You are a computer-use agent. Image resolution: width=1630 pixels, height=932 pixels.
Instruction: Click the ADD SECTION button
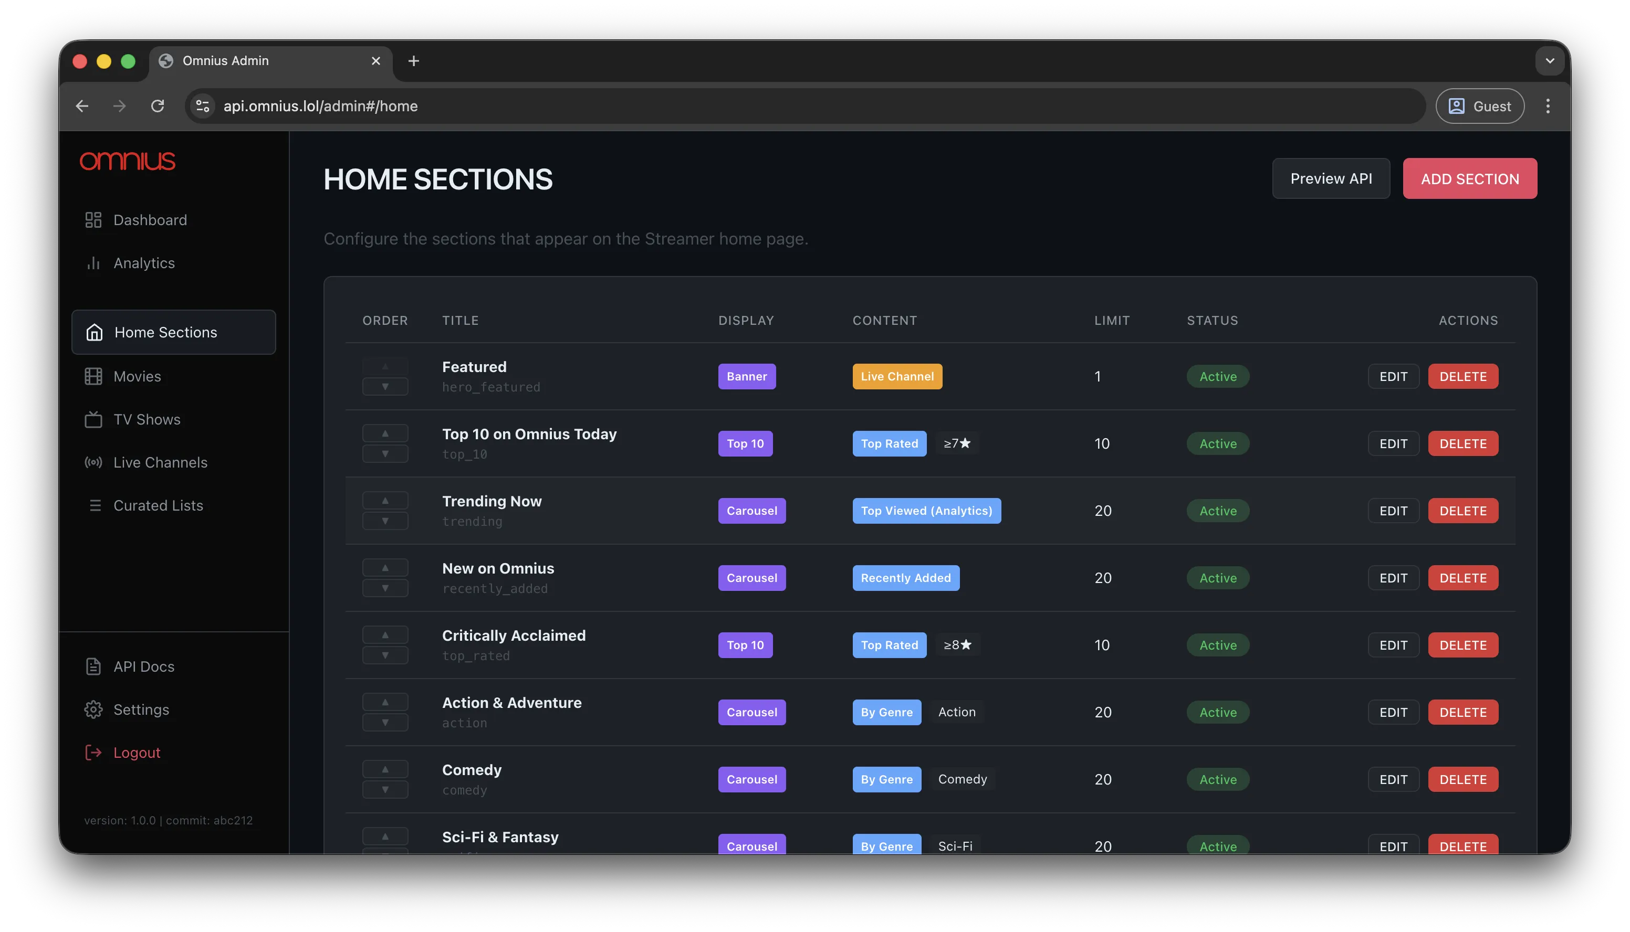pos(1469,178)
